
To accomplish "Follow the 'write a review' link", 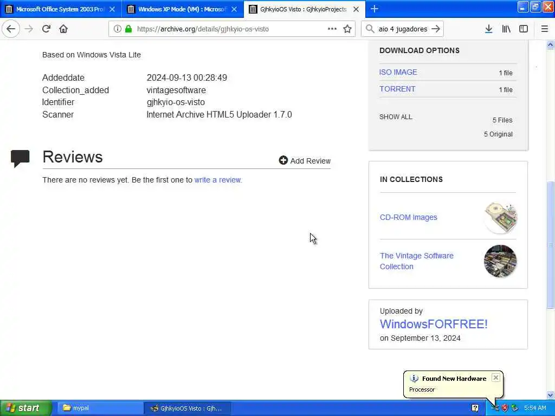I will click(x=217, y=180).
